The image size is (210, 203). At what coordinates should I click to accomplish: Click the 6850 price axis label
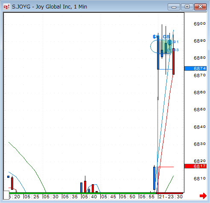click(200, 110)
